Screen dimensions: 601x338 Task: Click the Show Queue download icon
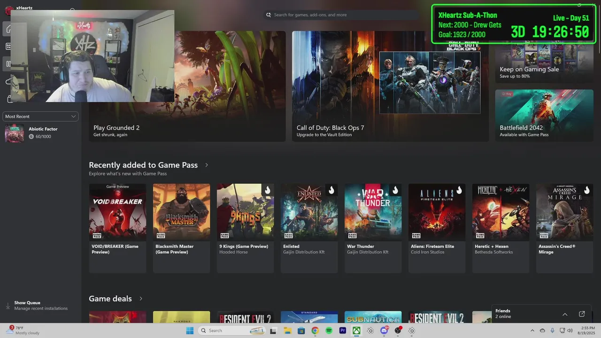(8, 306)
